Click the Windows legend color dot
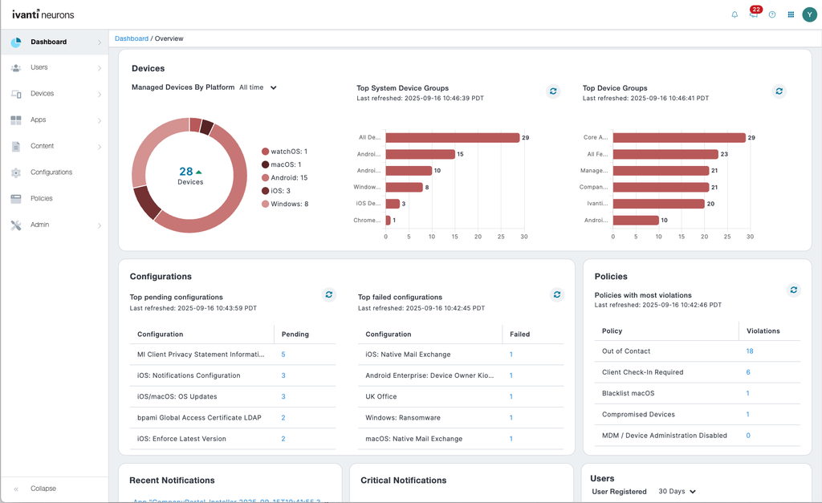Viewport: 822px width, 503px height. click(265, 204)
